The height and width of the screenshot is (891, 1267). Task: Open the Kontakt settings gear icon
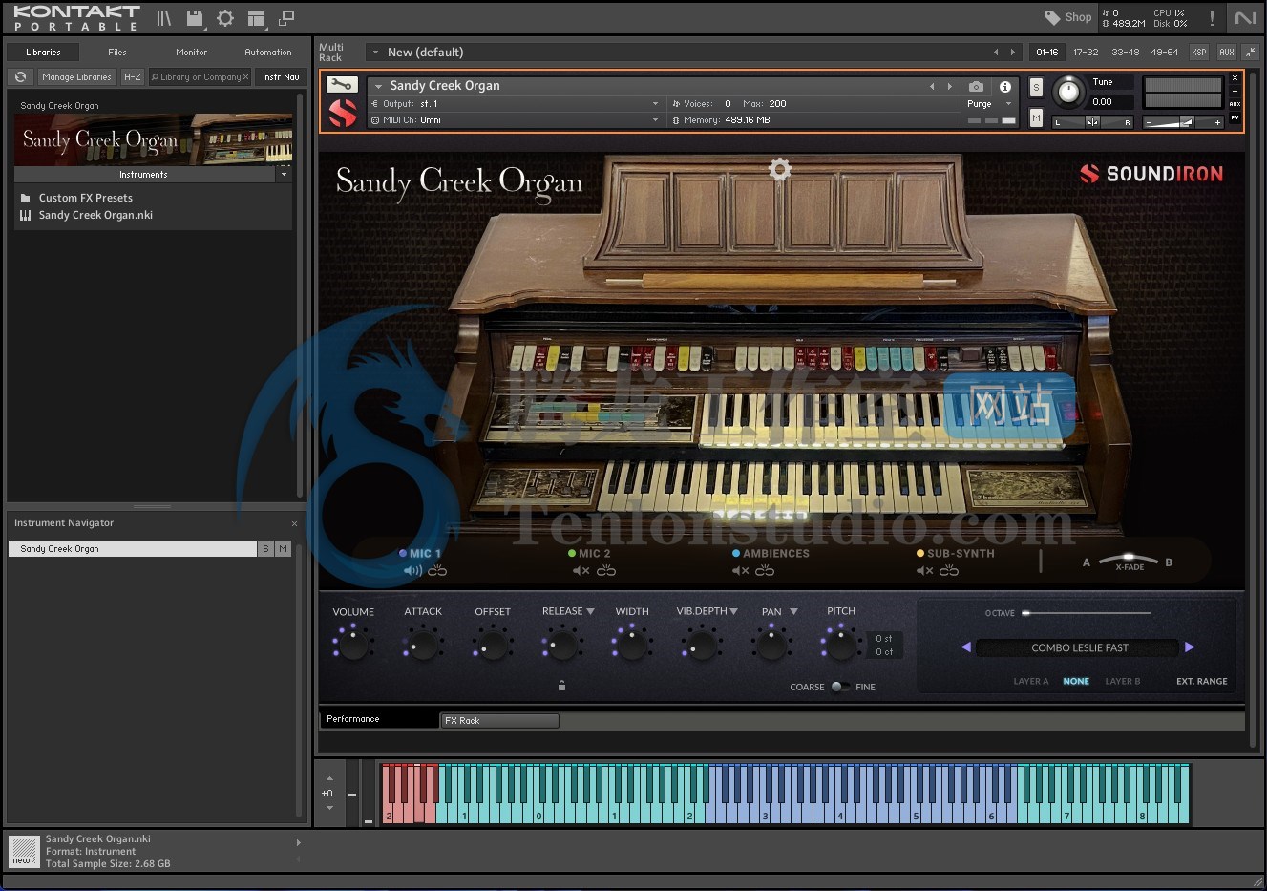(225, 18)
